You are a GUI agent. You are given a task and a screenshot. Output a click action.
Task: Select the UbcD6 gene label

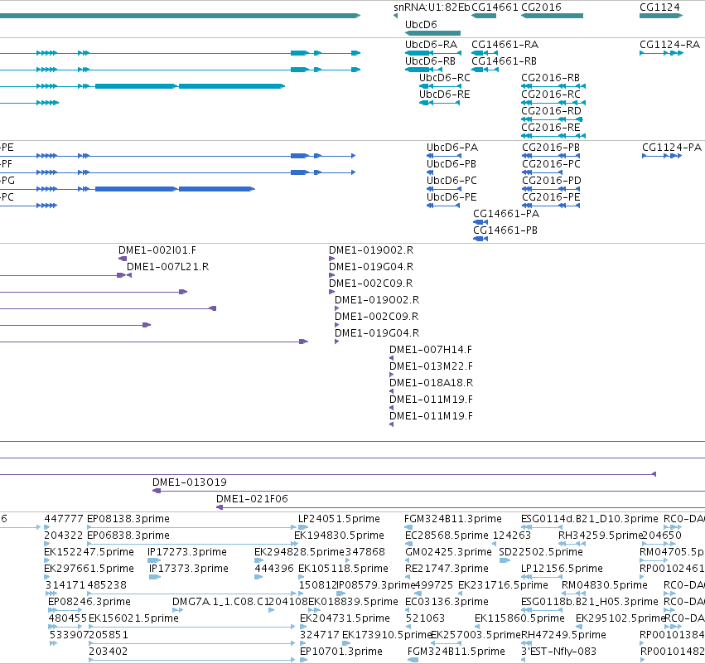coord(421,24)
